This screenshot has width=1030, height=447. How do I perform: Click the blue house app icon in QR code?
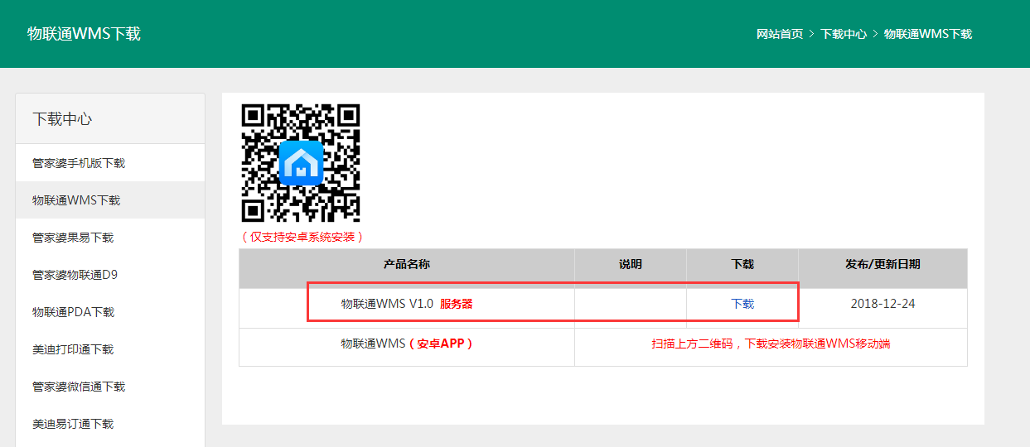[x=301, y=162]
